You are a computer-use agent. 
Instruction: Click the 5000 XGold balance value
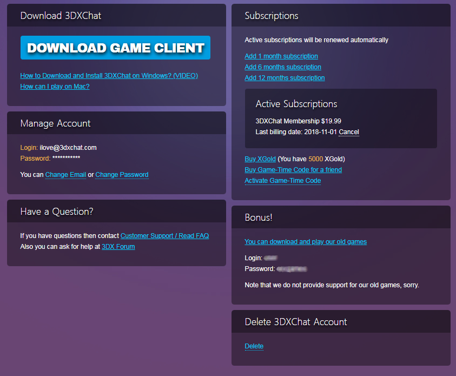(315, 159)
